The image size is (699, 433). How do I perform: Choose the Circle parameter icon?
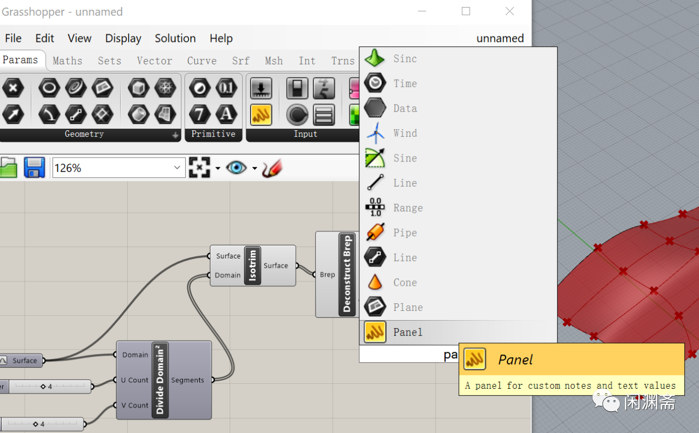point(49,88)
